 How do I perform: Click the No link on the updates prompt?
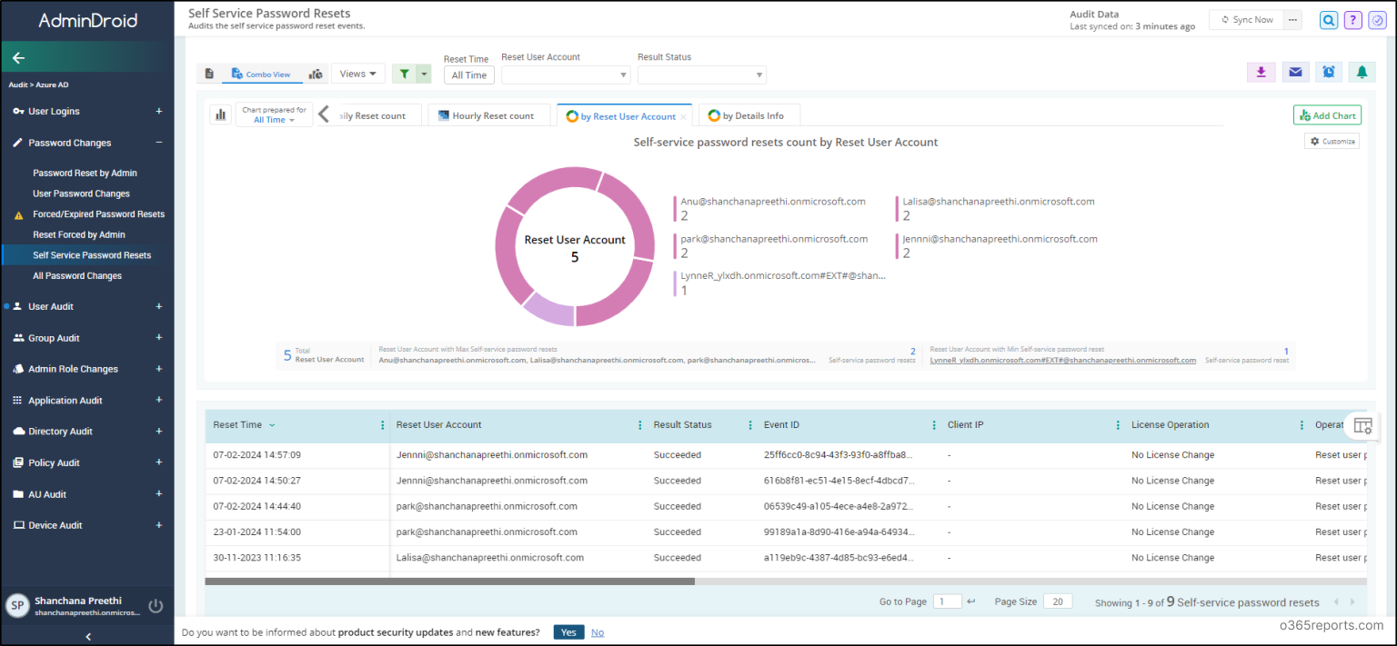598,632
